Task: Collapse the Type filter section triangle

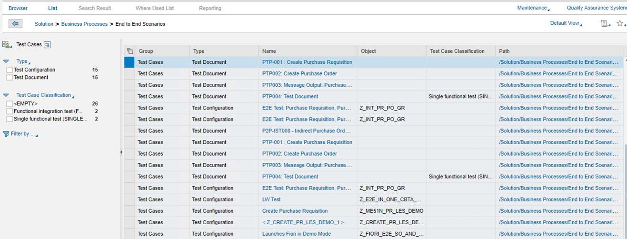Action: (x=6, y=61)
